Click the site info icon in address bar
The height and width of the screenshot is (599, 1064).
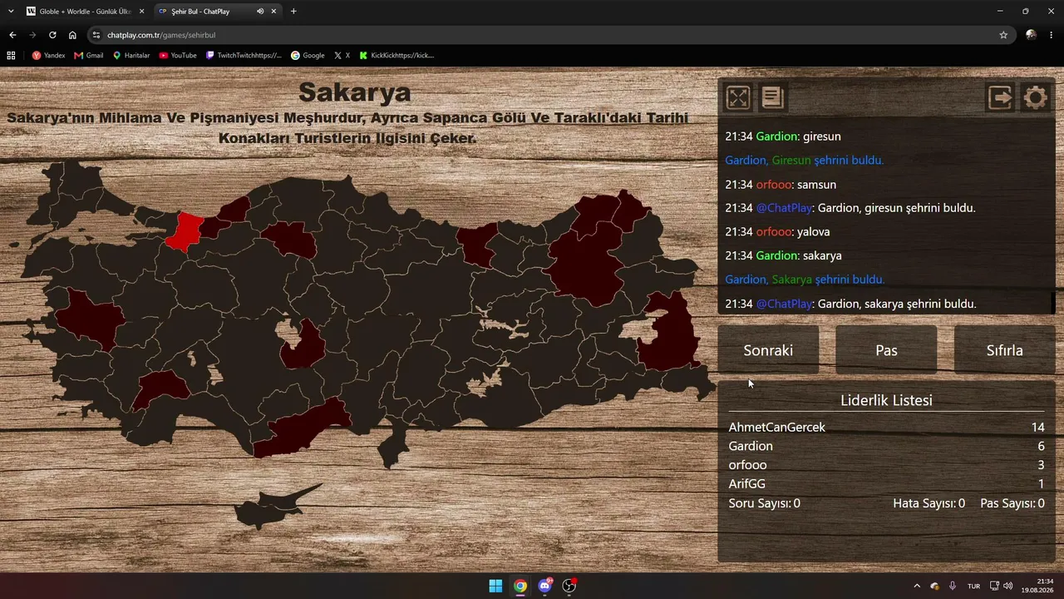coord(96,35)
